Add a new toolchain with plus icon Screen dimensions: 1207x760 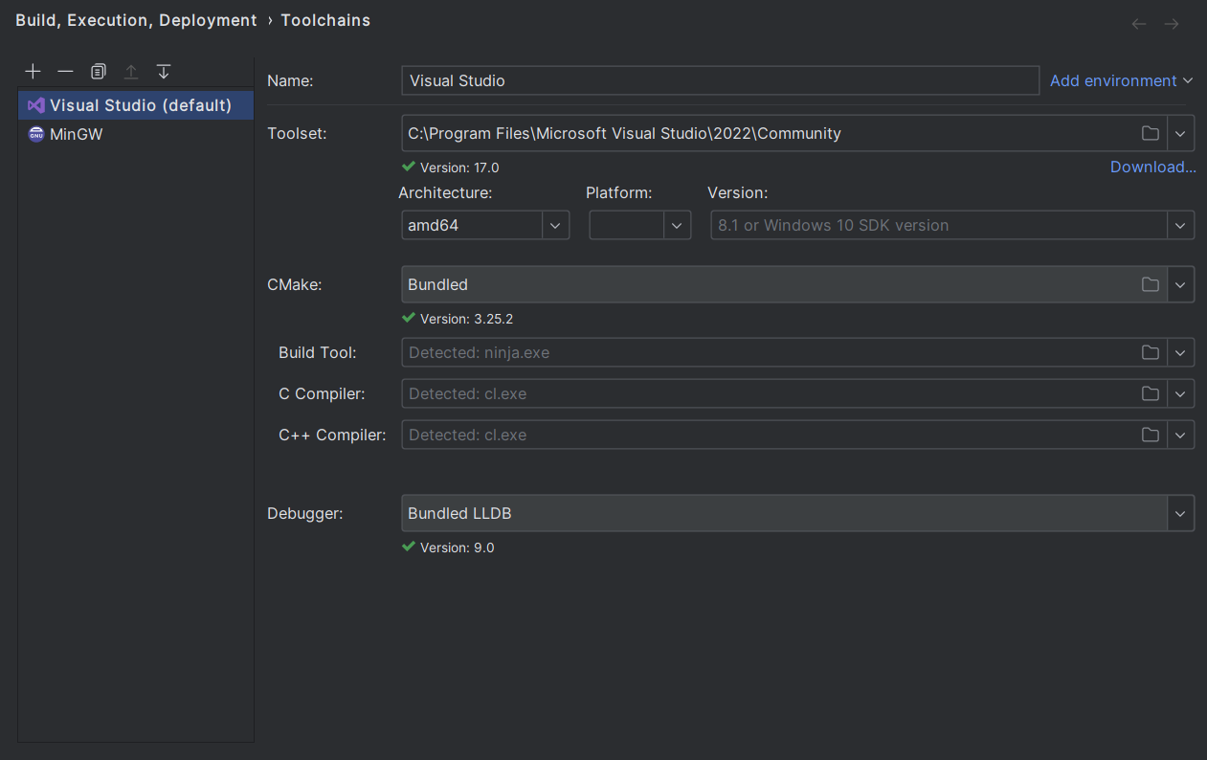tap(33, 72)
